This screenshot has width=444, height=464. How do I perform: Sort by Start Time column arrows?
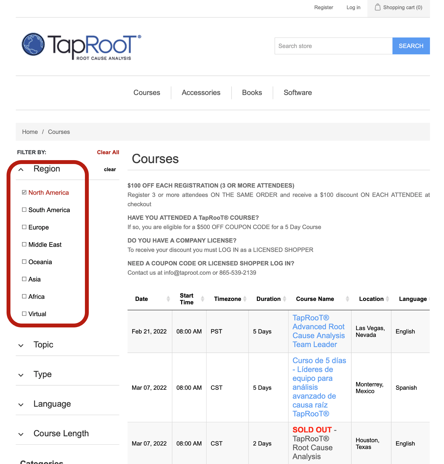tap(203, 299)
